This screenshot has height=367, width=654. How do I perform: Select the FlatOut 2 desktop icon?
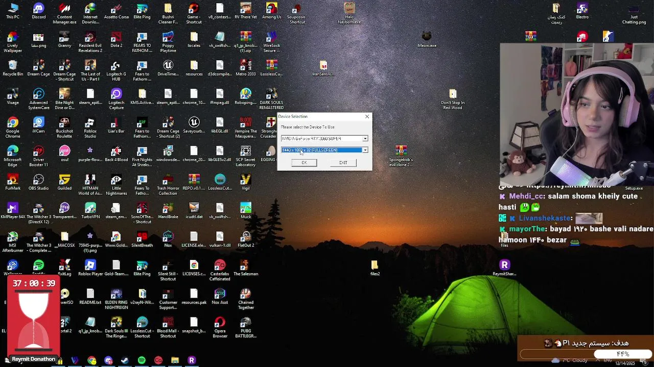pos(246,240)
